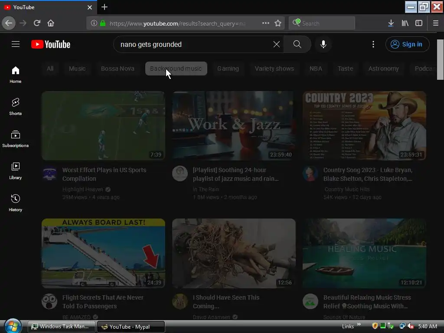Image resolution: width=444 pixels, height=333 pixels.
Task: Select the All filter chip
Action: tap(50, 69)
